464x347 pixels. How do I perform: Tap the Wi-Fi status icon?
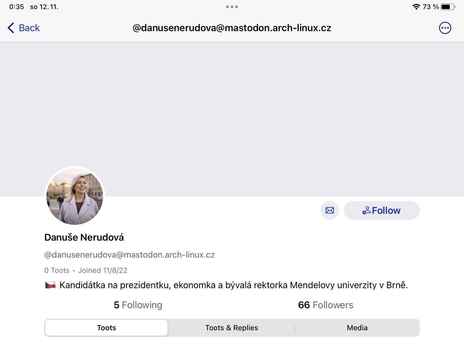pyautogui.click(x=416, y=7)
